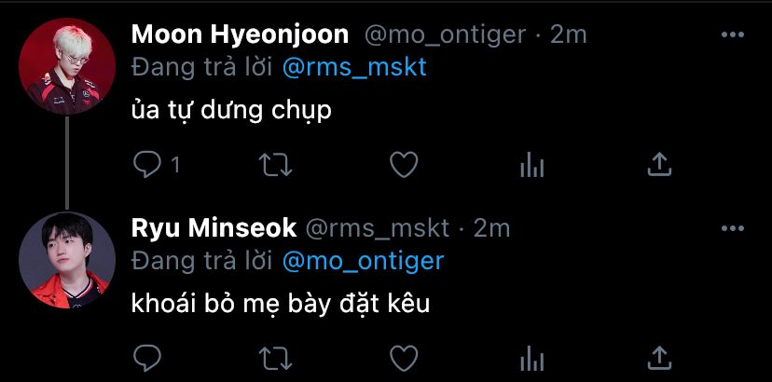Retweet Ryu Minseok's tweet
The height and width of the screenshot is (382, 772).
coord(274,357)
